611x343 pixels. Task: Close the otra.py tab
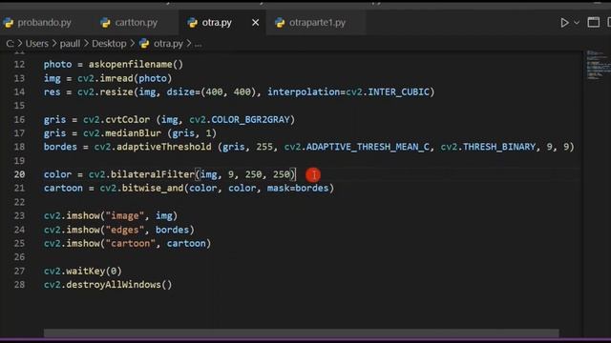click(x=255, y=23)
